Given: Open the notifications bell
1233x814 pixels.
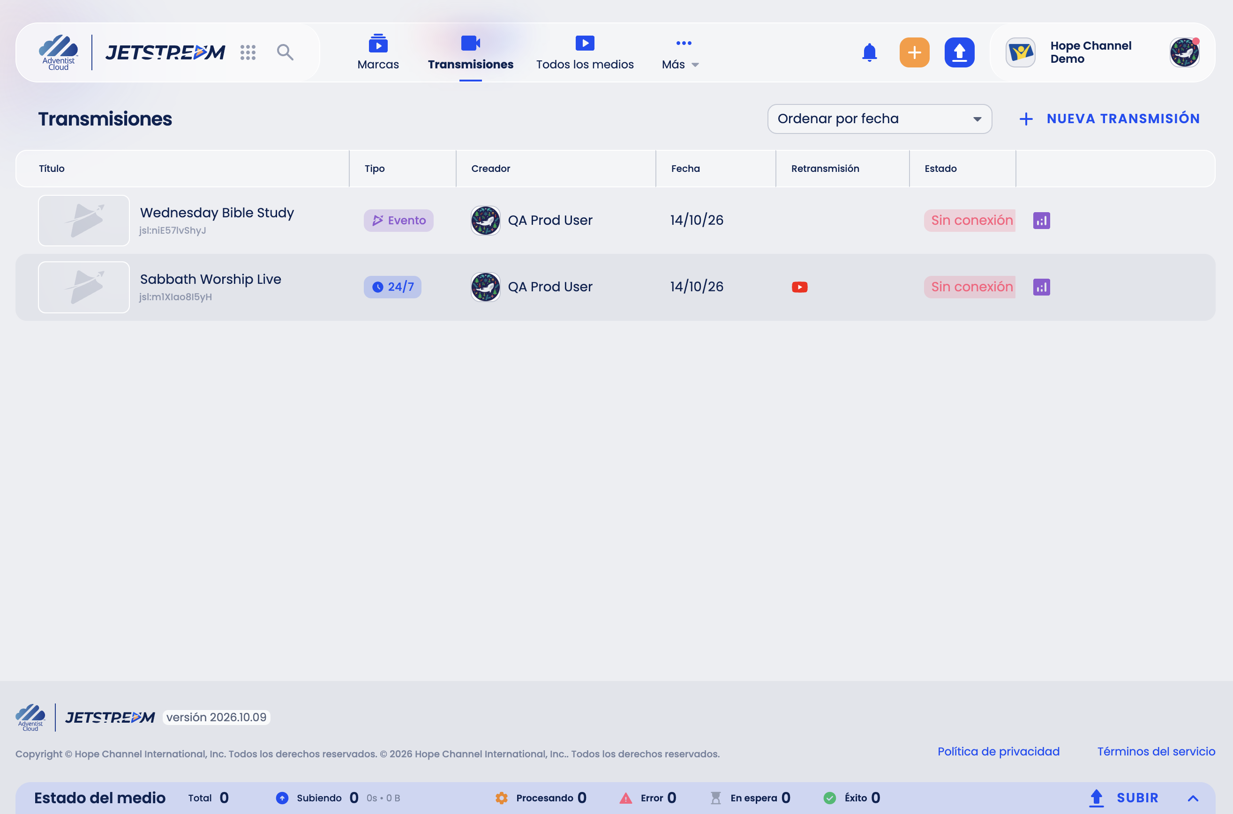Looking at the screenshot, I should [x=869, y=52].
